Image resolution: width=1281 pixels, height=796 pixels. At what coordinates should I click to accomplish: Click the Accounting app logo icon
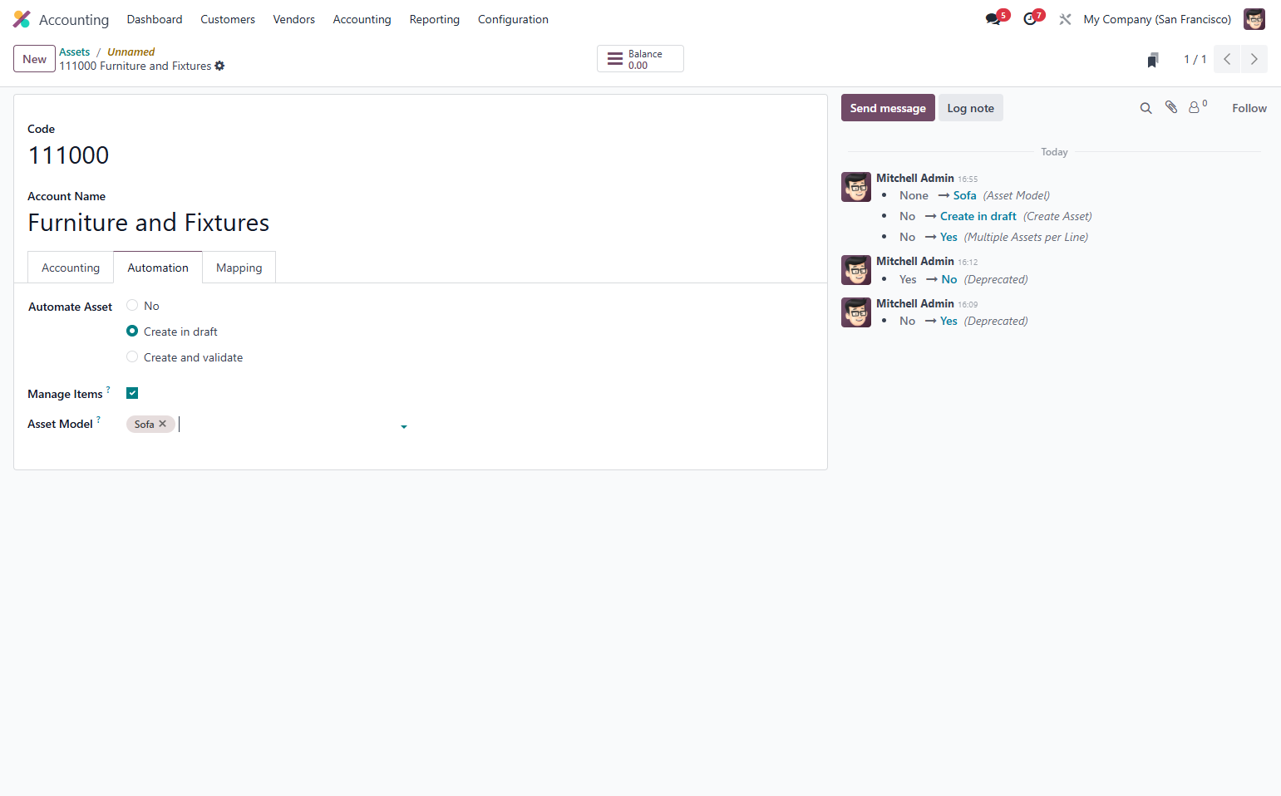tap(22, 19)
